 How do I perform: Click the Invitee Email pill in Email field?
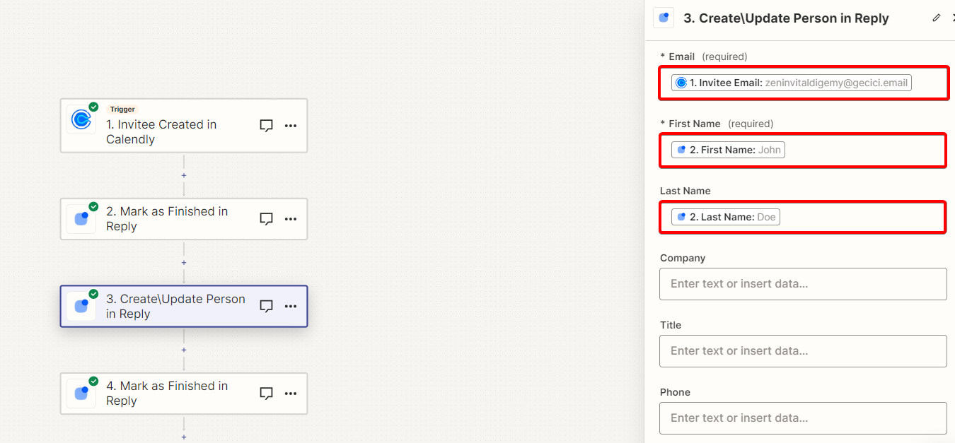pyautogui.click(x=792, y=83)
